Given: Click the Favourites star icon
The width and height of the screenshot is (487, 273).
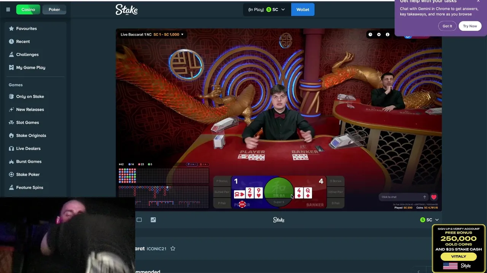Looking at the screenshot, I should point(11,28).
